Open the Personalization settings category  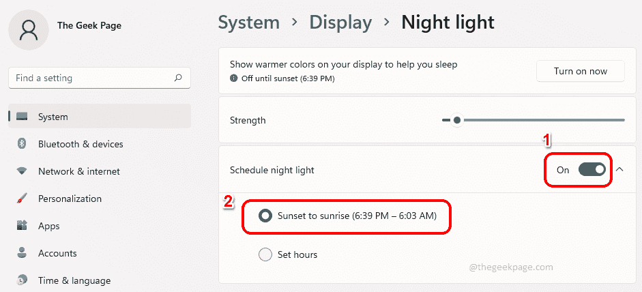pos(70,199)
